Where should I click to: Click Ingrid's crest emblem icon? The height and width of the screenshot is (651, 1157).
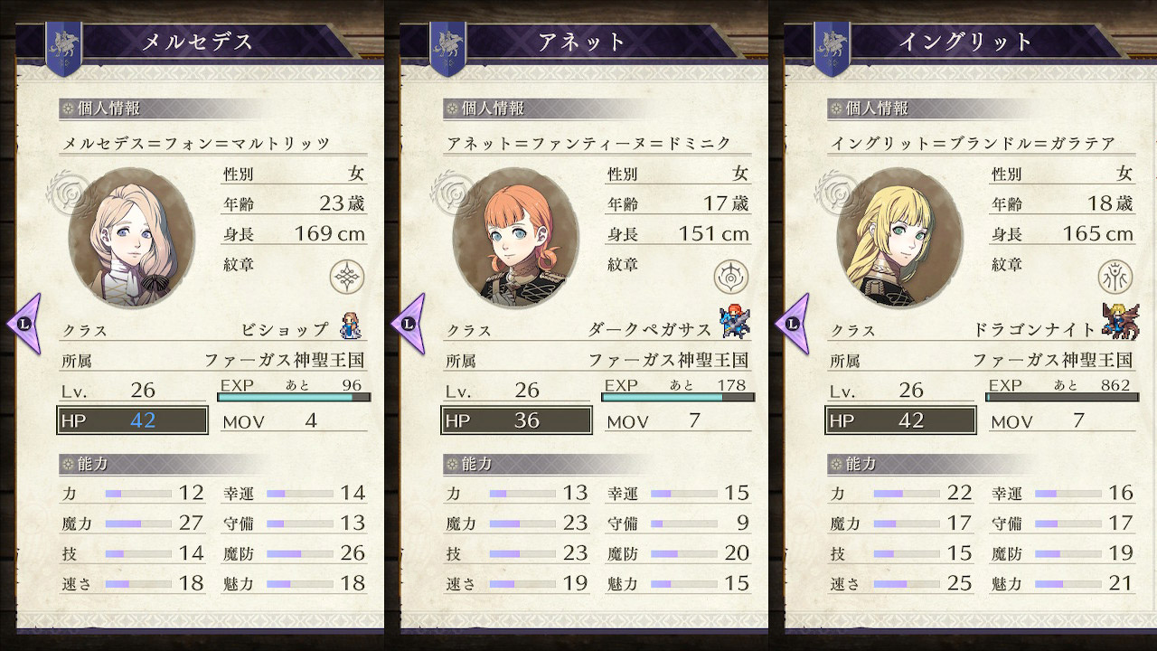point(1114,275)
